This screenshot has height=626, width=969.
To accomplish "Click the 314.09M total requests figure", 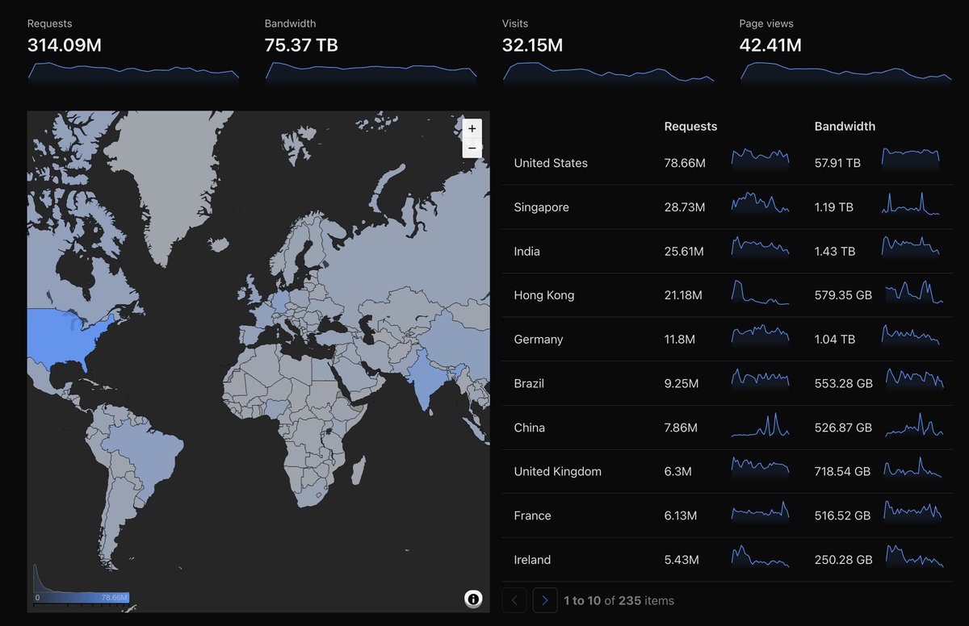I will click(65, 45).
